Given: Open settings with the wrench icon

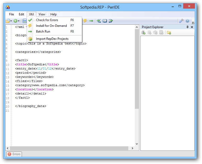Looking at the screenshot, I should tap(181, 21).
